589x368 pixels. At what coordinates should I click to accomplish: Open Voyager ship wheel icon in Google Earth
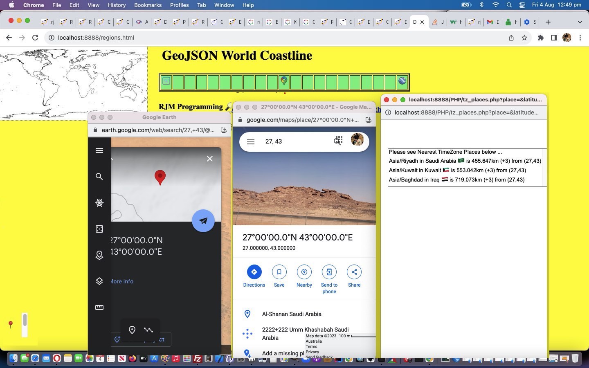click(x=99, y=203)
